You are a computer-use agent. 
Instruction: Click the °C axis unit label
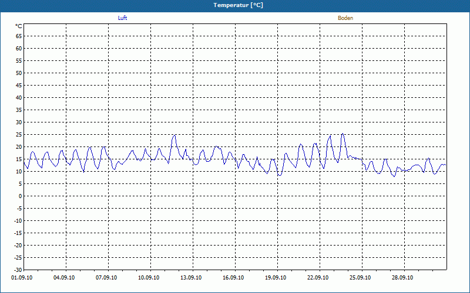tap(19, 26)
